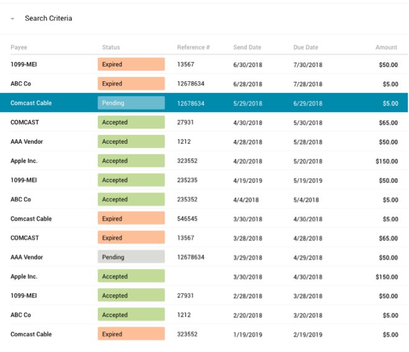Click Accepted badge on AAA Vendor 1212 row
Viewport: 409px width, 352px height.
pos(131,142)
